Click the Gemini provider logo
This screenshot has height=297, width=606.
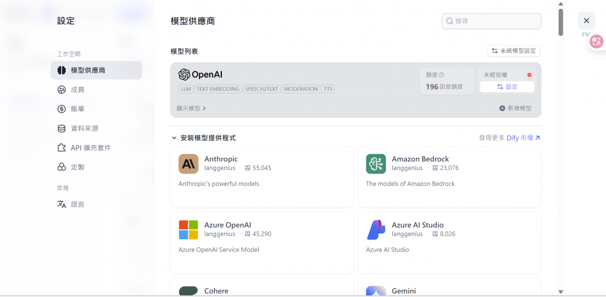376,291
